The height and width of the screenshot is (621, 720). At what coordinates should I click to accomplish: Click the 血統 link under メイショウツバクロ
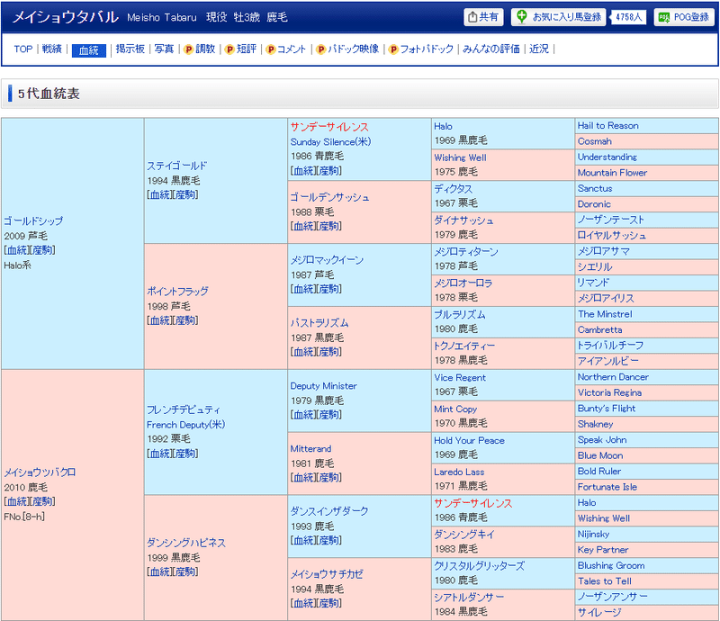pos(17,501)
